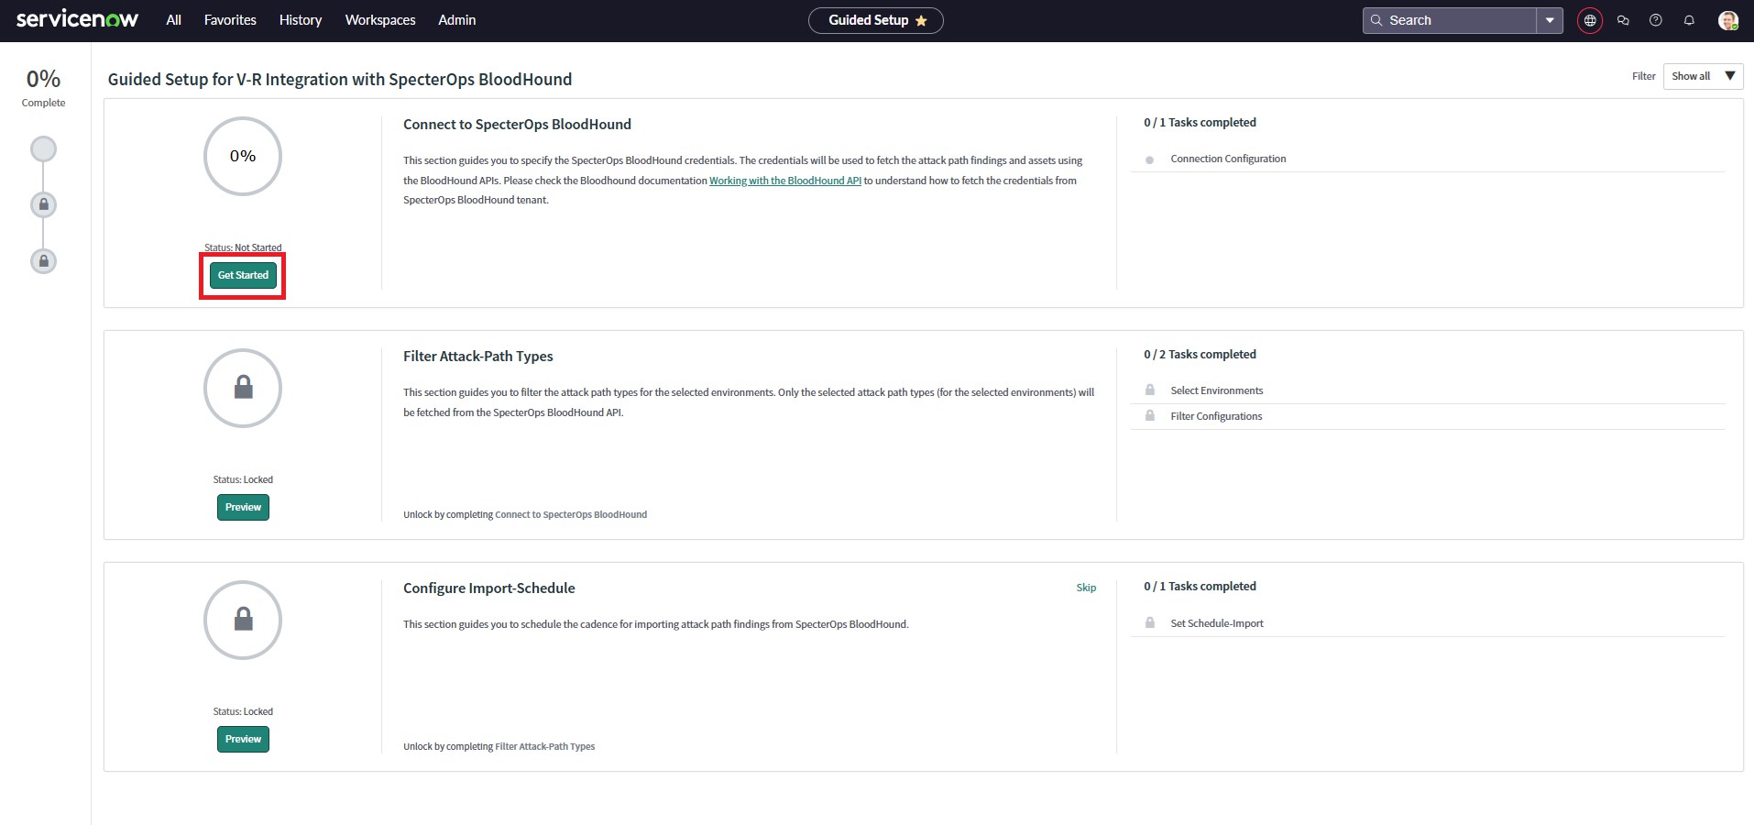Open the Connection Configuration task

point(1228,159)
